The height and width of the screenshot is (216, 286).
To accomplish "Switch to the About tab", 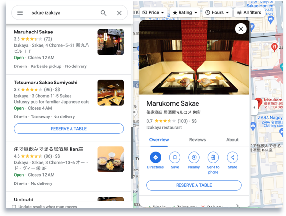I will (232, 140).
